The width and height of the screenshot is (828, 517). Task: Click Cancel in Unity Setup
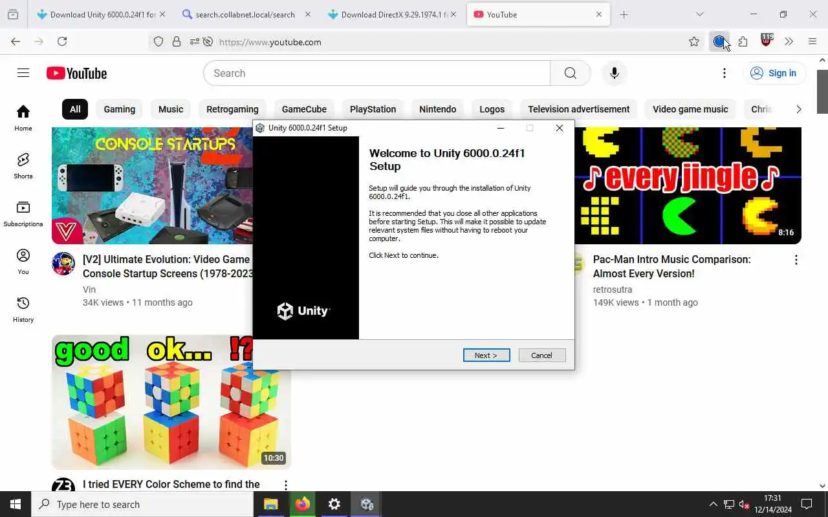pos(542,355)
